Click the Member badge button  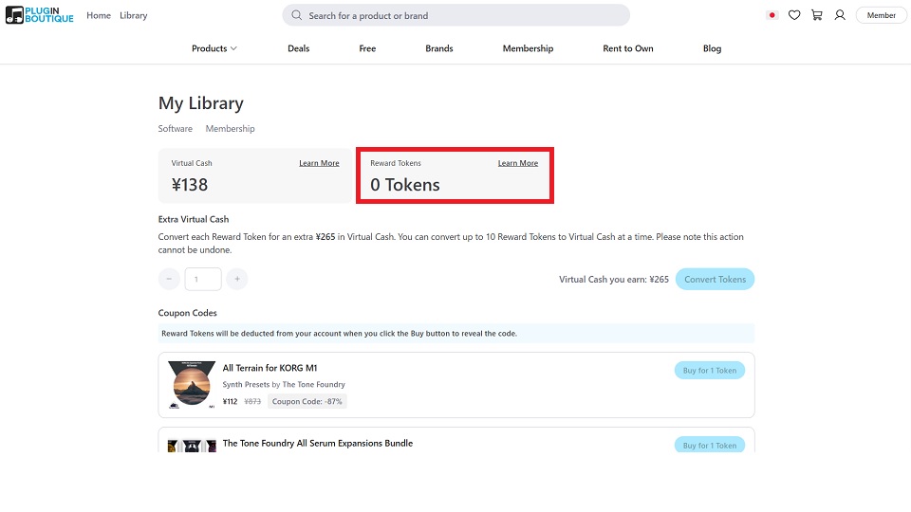pos(881,15)
